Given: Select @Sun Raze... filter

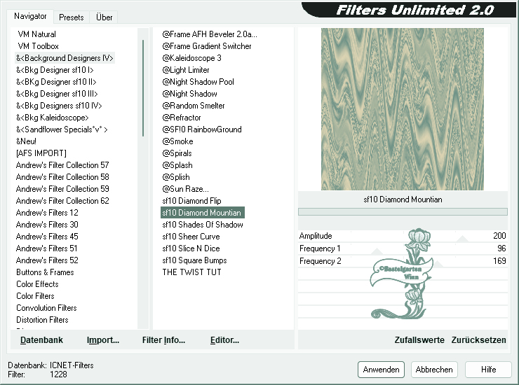Looking at the screenshot, I should point(185,189).
